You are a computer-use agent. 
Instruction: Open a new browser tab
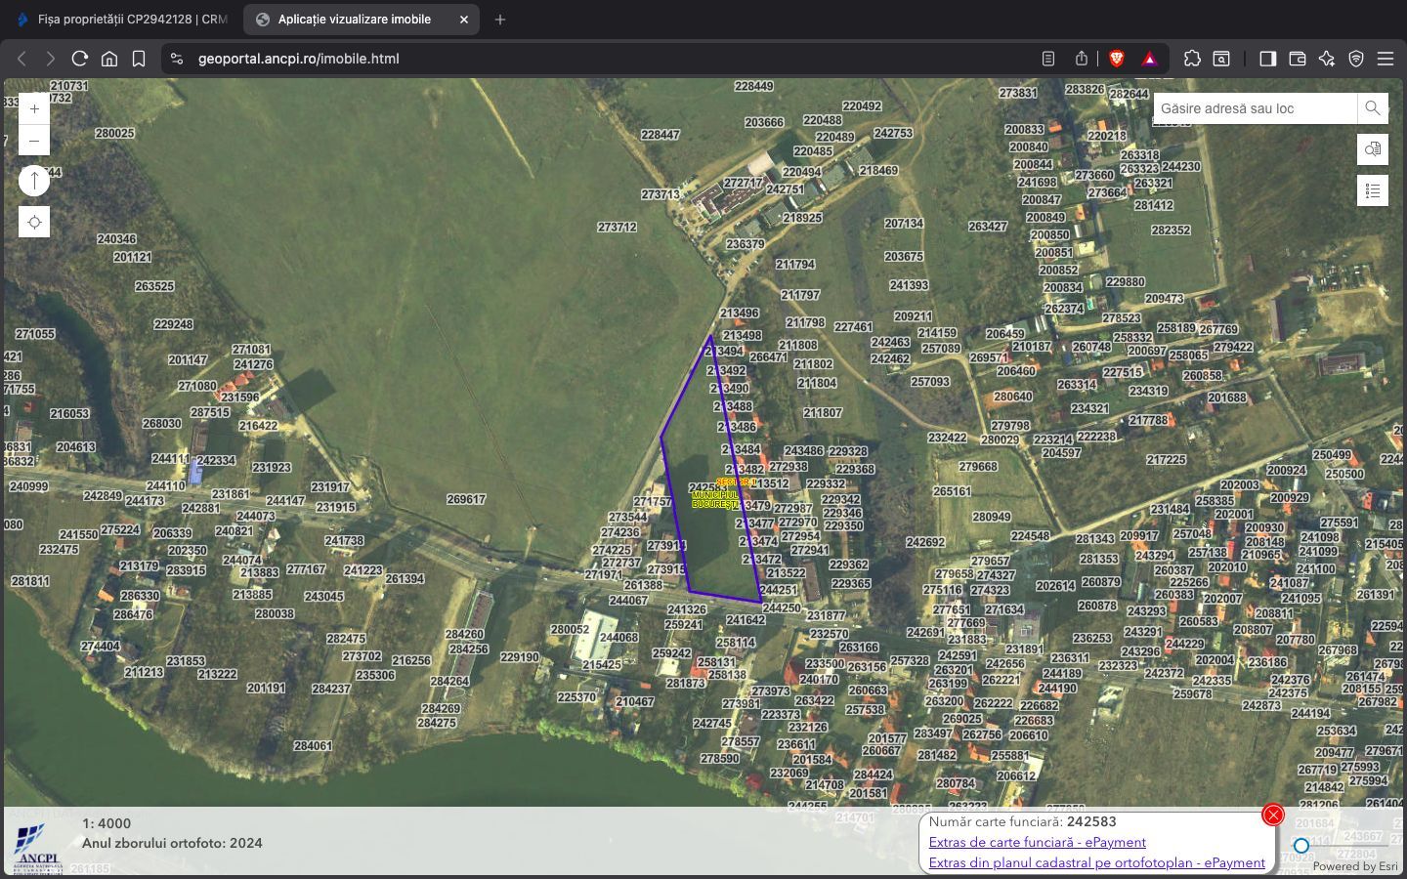tap(500, 20)
